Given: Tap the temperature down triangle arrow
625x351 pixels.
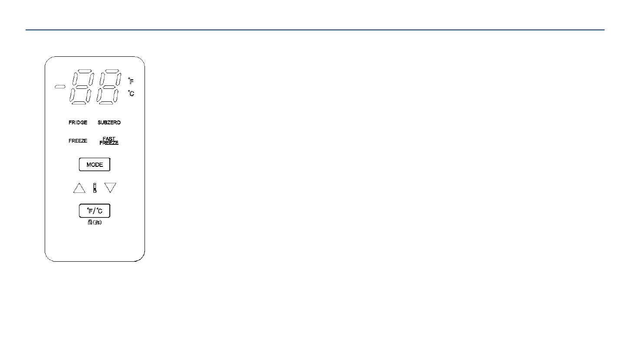Looking at the screenshot, I should [111, 188].
